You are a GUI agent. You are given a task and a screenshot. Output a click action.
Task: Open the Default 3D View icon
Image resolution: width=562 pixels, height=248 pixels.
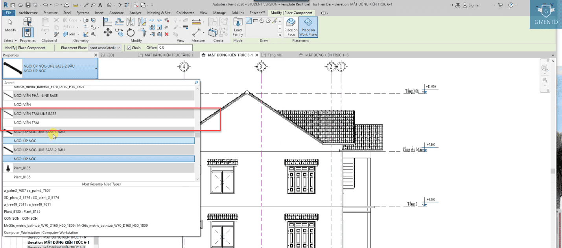tap(109, 5)
